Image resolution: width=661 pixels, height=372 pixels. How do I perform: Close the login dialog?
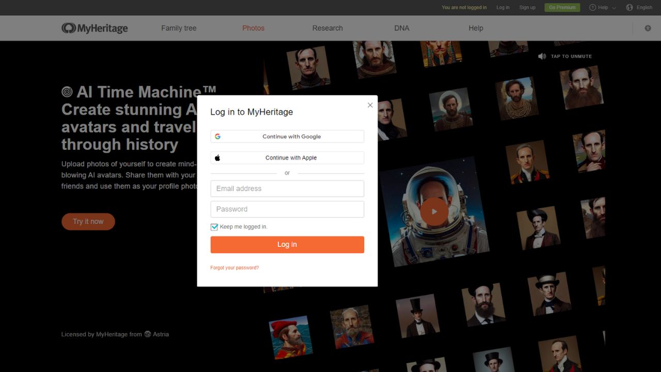[370, 105]
